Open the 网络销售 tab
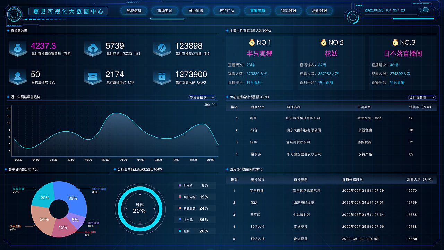444x250 pixels. click(196, 11)
